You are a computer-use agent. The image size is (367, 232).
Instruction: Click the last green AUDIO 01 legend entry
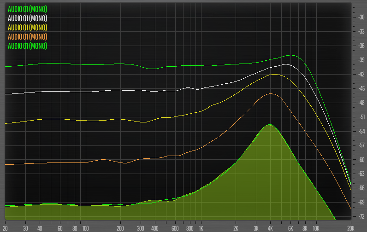[27, 46]
